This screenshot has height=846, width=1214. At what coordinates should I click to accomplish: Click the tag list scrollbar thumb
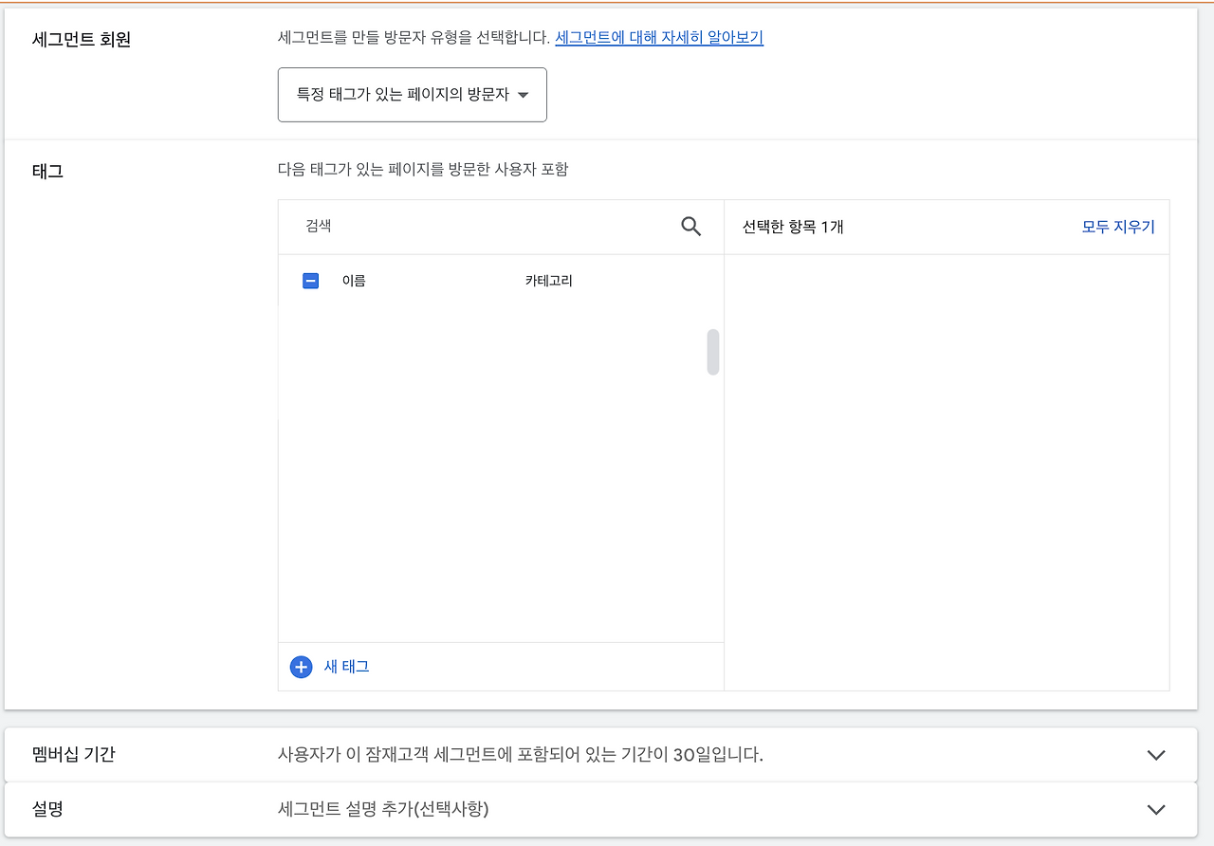[712, 353]
